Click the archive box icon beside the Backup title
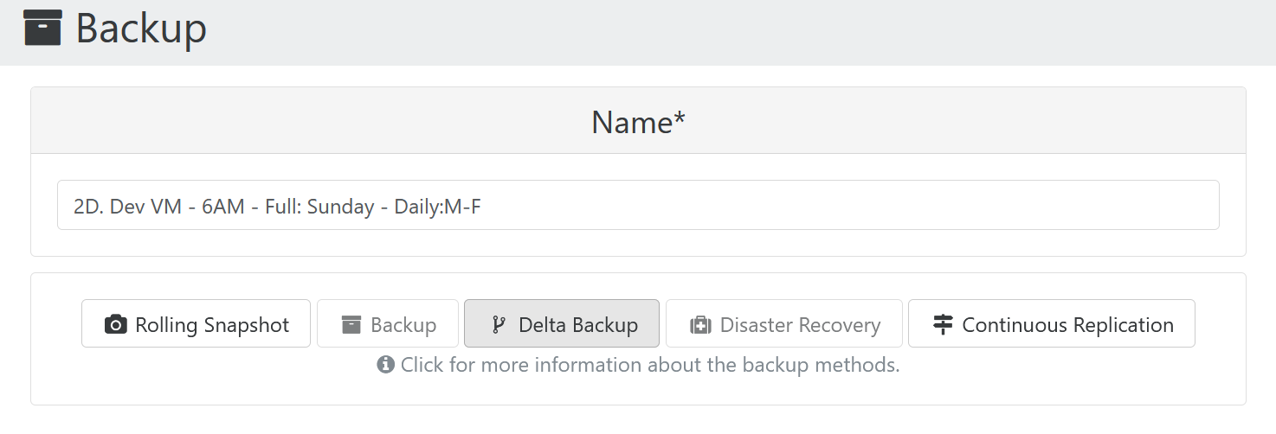The height and width of the screenshot is (434, 1276). (x=42, y=28)
